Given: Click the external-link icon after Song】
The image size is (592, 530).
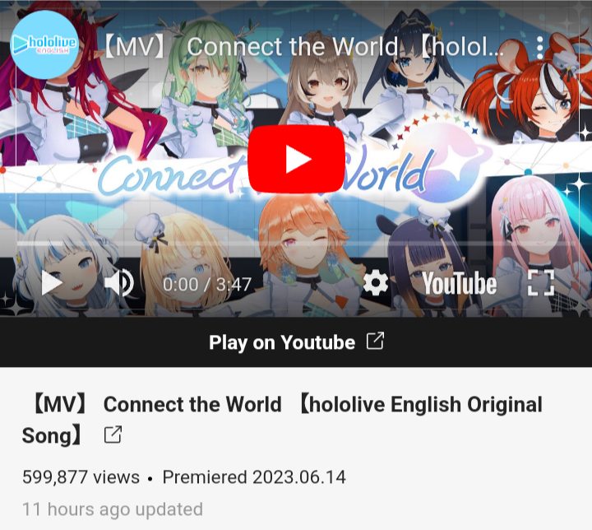Looking at the screenshot, I should pyautogui.click(x=113, y=435).
